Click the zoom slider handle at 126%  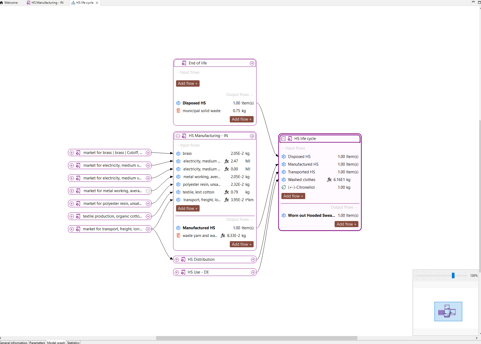(x=453, y=276)
